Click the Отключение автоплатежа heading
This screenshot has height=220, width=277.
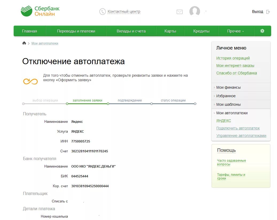click(x=73, y=62)
